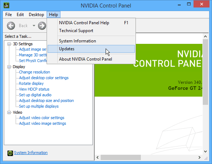212x164 pixels.
Task: Click the System Information icon at bottom left
Action: click(x=10, y=153)
